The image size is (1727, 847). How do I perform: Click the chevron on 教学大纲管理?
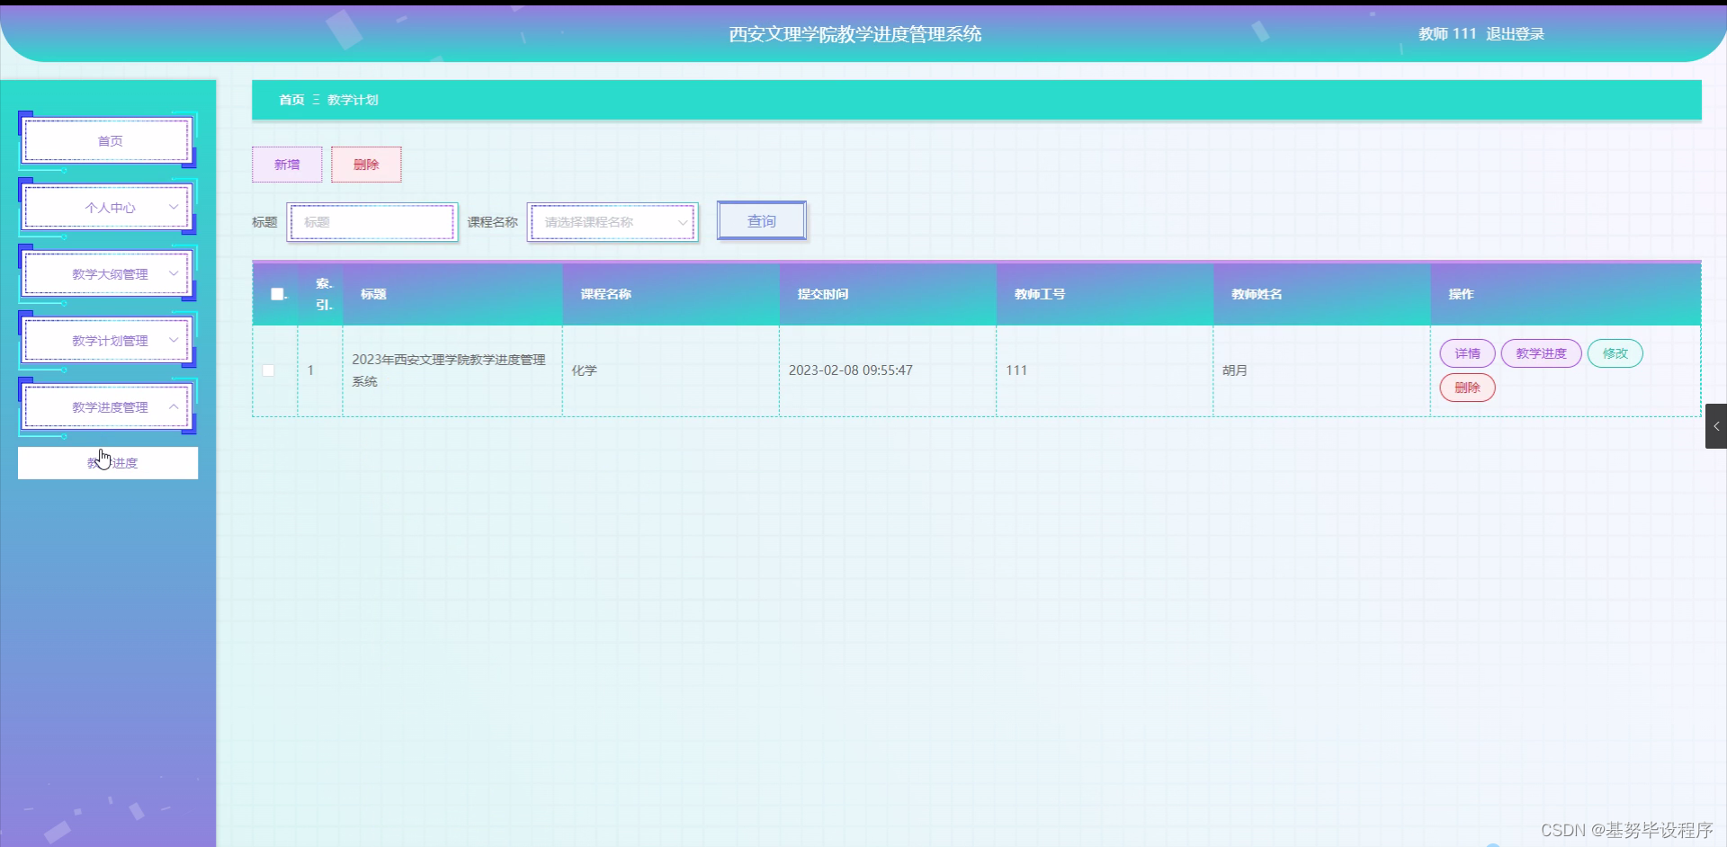(174, 273)
